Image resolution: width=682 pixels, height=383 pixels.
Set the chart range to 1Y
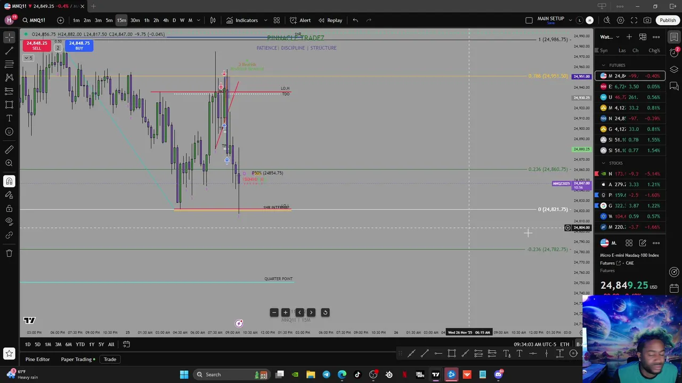pos(92,344)
